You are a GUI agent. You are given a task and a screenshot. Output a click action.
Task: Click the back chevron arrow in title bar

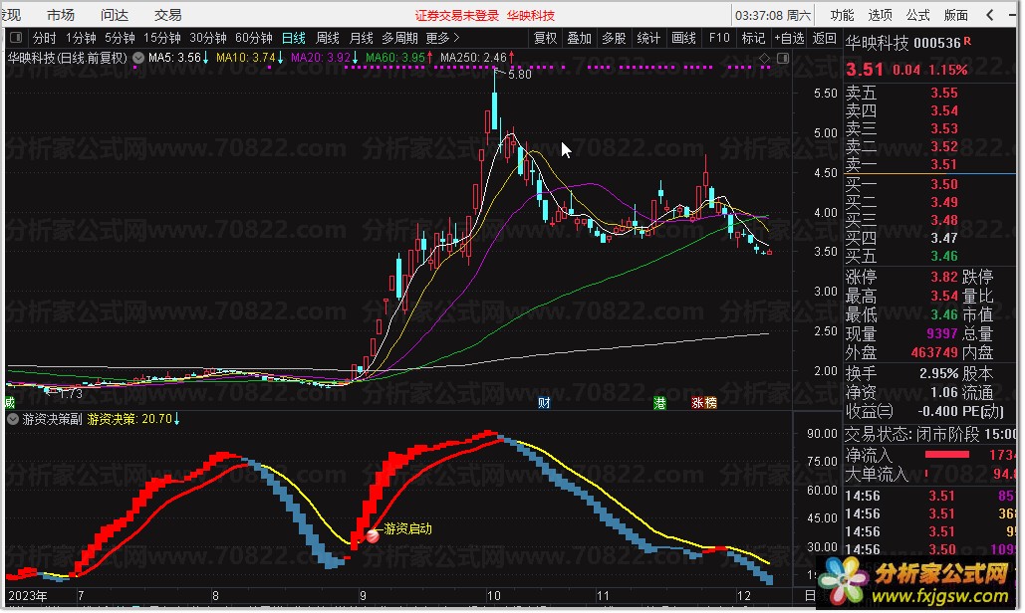pos(990,14)
